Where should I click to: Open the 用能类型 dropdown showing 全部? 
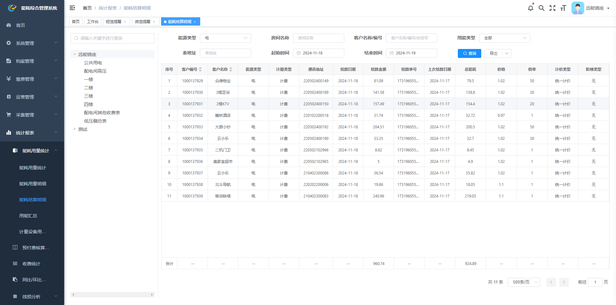click(504, 38)
